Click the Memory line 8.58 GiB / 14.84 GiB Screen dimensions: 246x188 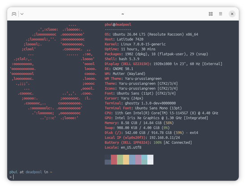click(139, 123)
